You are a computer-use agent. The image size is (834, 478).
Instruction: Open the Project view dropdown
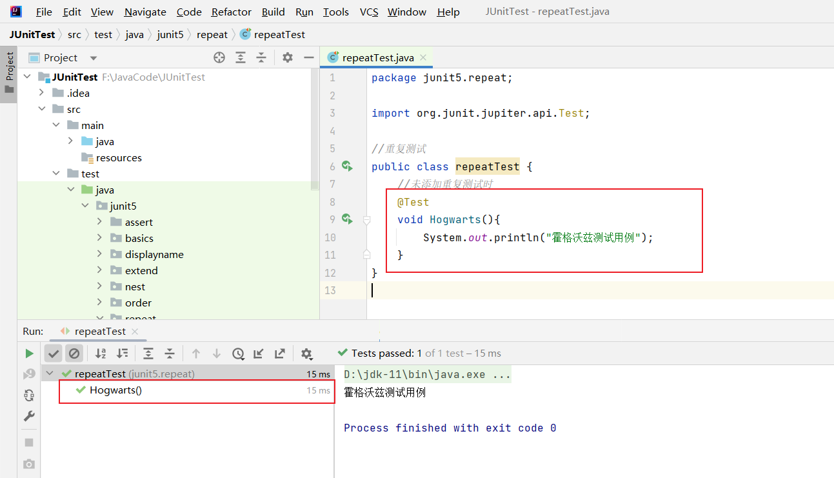coord(94,58)
